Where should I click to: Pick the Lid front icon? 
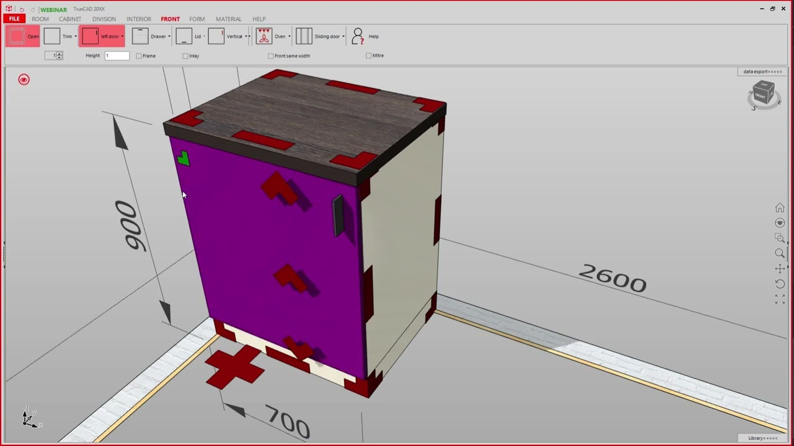pos(184,36)
